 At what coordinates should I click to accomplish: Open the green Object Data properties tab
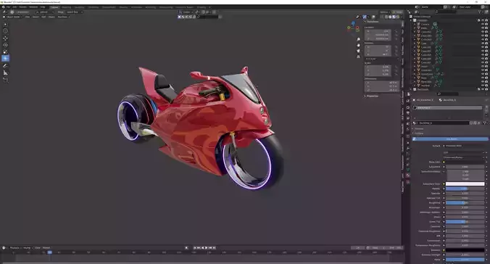(x=408, y=170)
